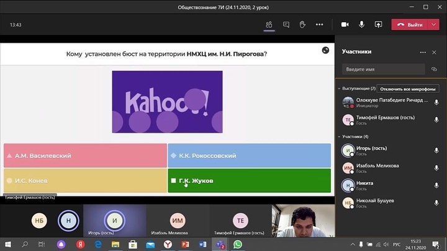The image size is (447, 251).
Task: Focus the Введите имя search field
Action: (x=383, y=69)
